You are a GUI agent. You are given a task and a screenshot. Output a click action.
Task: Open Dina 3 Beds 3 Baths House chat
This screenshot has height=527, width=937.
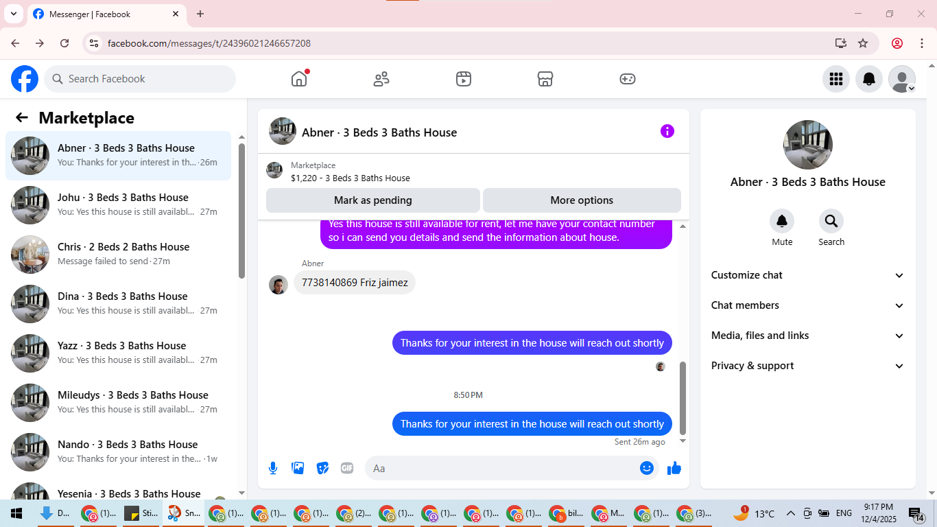click(x=118, y=304)
